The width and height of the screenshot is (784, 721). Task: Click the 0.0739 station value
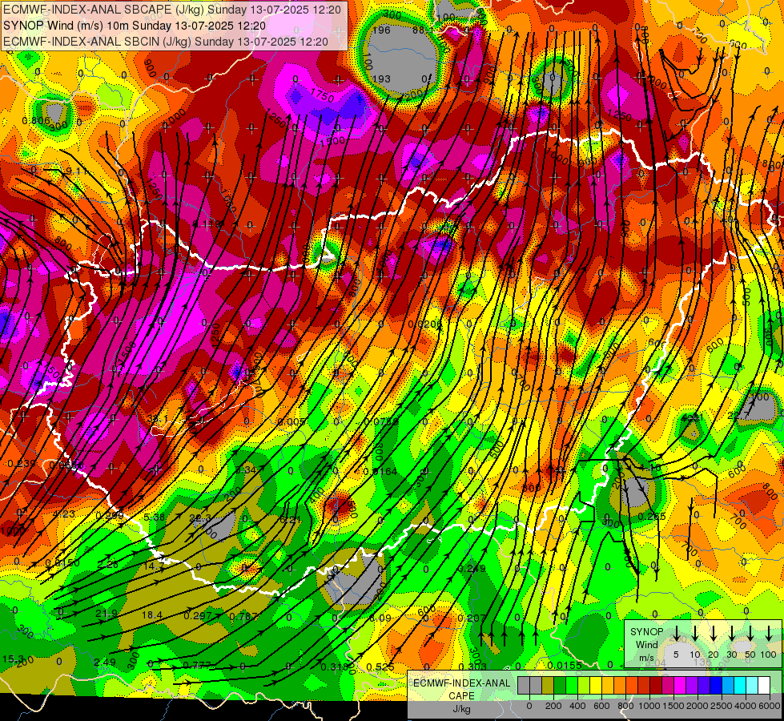click(x=381, y=422)
